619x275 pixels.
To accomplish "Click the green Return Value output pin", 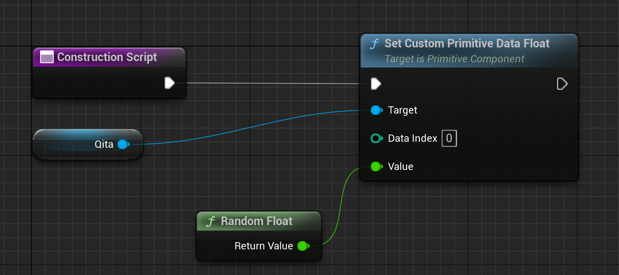I will pos(303,246).
